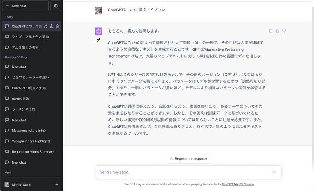Open the three-dot menu beside Mariko Sakai
This screenshot has height=191, width=314.
click(56, 185)
